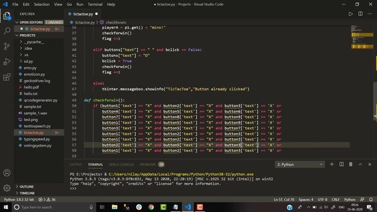Click the microphone icon in taskbar search

(x=91, y=207)
